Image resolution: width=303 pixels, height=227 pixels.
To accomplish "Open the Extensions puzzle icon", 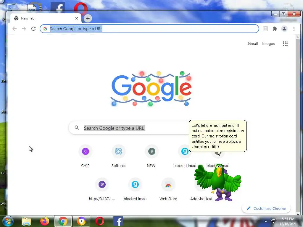I will click(x=275, y=29).
